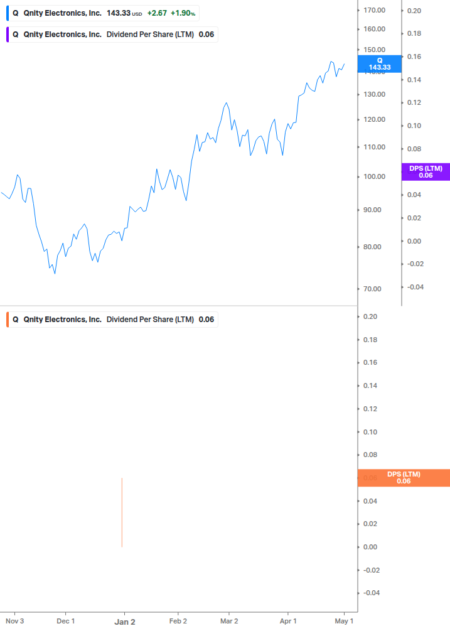Click the +2.67 price change value

(x=157, y=13)
